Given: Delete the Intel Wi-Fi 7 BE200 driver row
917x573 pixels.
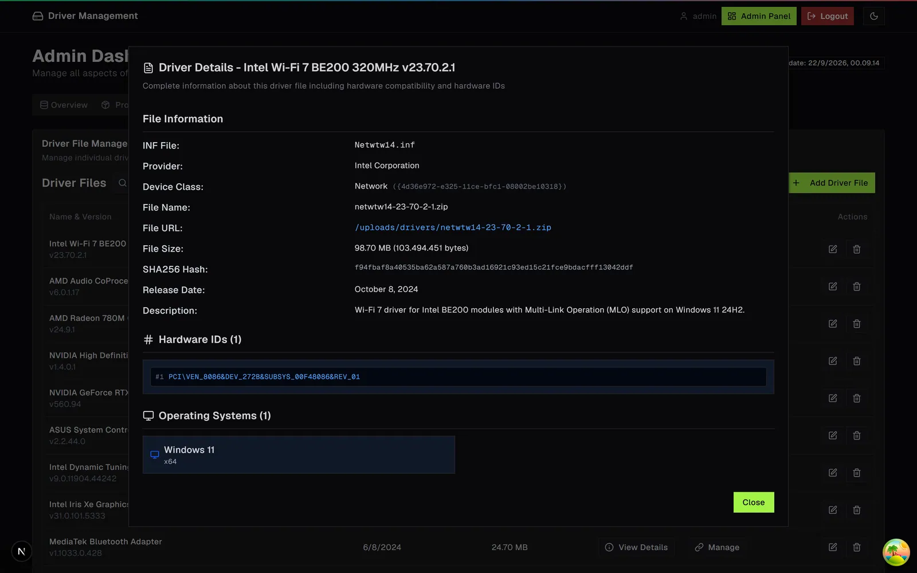Looking at the screenshot, I should tap(857, 249).
